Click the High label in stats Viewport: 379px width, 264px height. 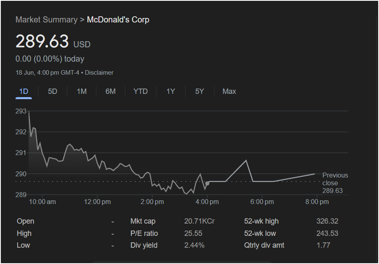24,233
